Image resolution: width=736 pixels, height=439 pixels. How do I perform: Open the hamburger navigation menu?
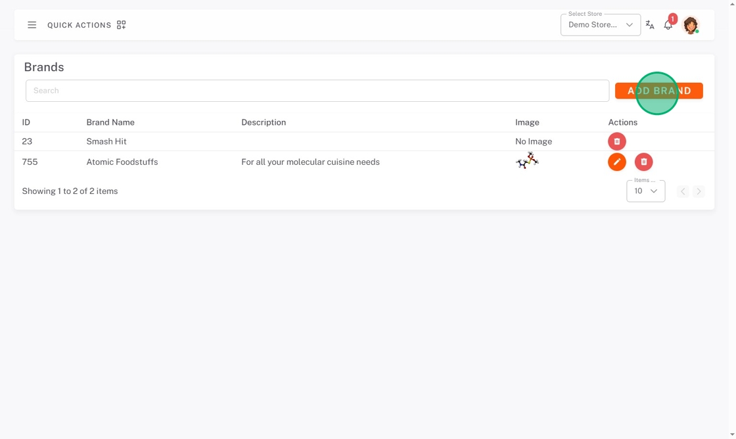(x=32, y=25)
